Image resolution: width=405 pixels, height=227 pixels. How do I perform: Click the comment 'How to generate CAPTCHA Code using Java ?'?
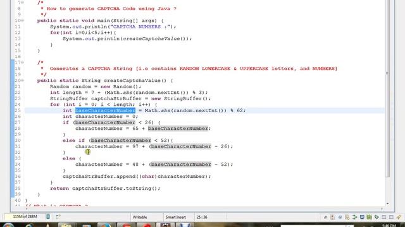click(x=111, y=9)
